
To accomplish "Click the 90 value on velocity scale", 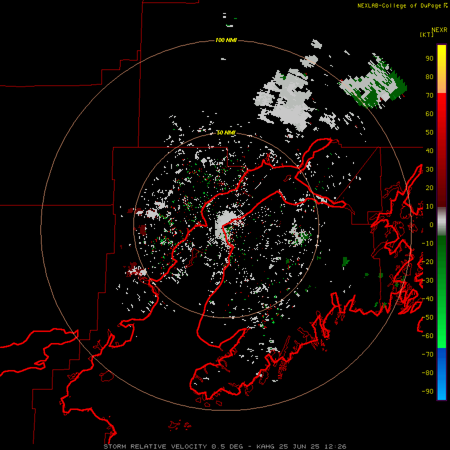I will pyautogui.click(x=429, y=58).
